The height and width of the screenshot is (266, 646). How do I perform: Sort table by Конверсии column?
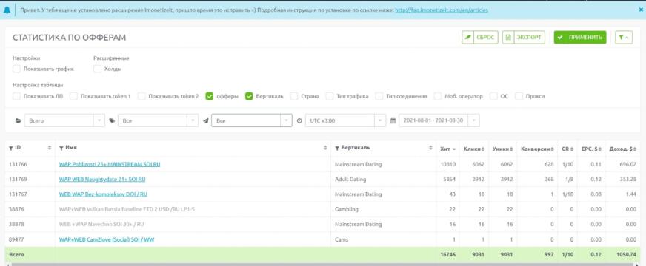(x=537, y=149)
